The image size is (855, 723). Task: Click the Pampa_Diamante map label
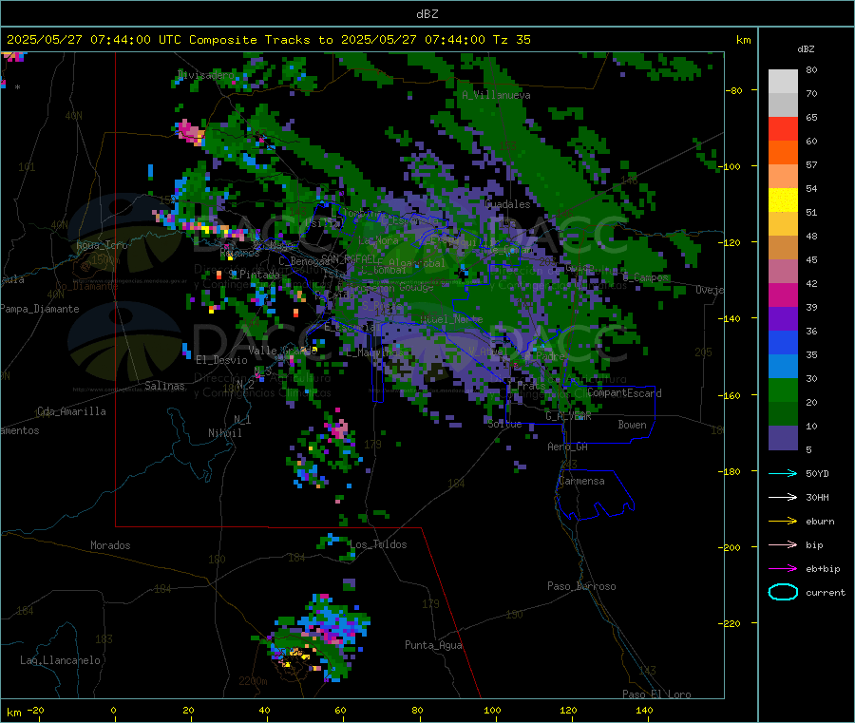(x=39, y=309)
